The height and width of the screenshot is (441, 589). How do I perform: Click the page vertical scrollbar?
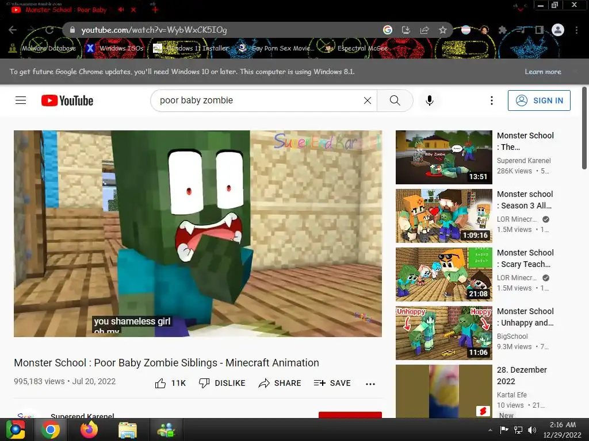pos(584,128)
